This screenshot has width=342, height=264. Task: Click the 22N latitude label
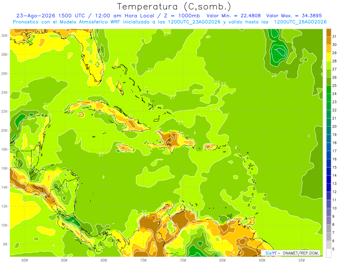[4, 111]
